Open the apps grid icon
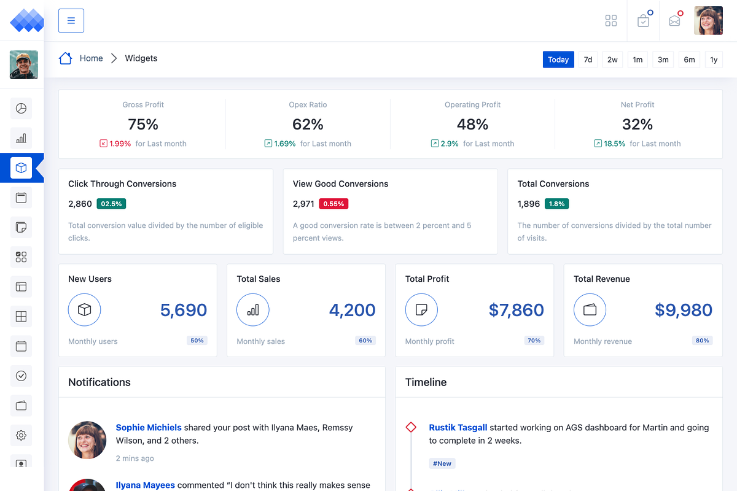 pos(611,21)
